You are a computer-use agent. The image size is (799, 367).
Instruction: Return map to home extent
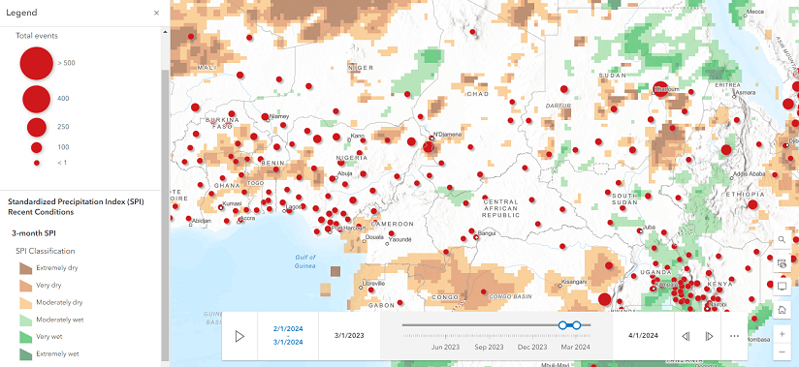click(782, 310)
